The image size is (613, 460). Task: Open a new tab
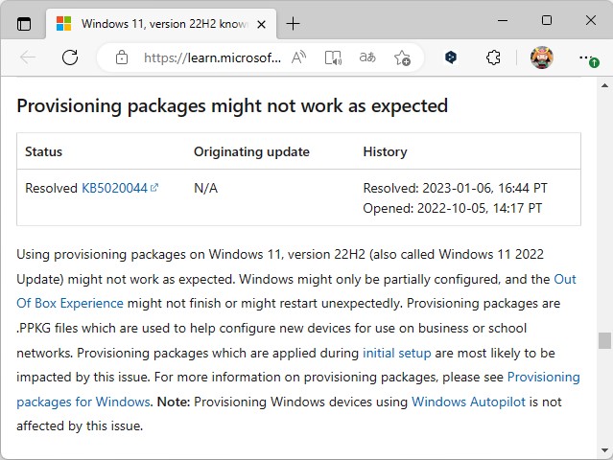[x=293, y=23]
